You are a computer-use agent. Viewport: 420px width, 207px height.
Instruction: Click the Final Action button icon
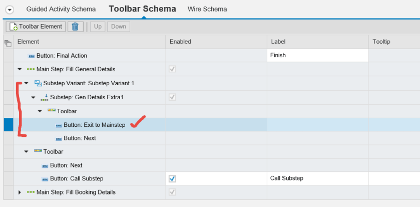(x=32, y=56)
